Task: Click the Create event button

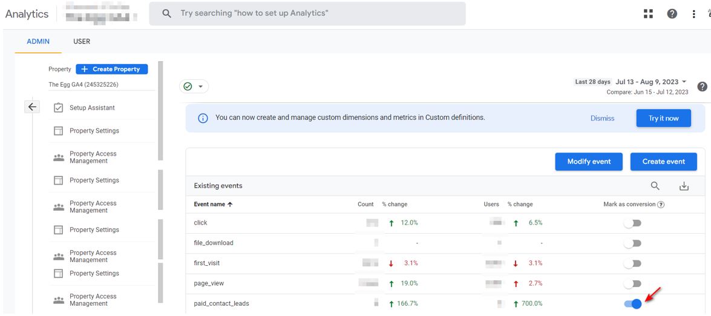Action: (x=663, y=162)
